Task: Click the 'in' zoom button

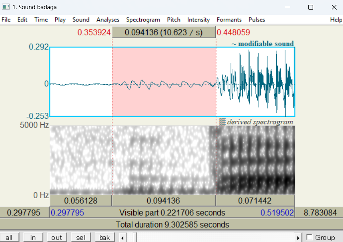Action: coord(33,238)
